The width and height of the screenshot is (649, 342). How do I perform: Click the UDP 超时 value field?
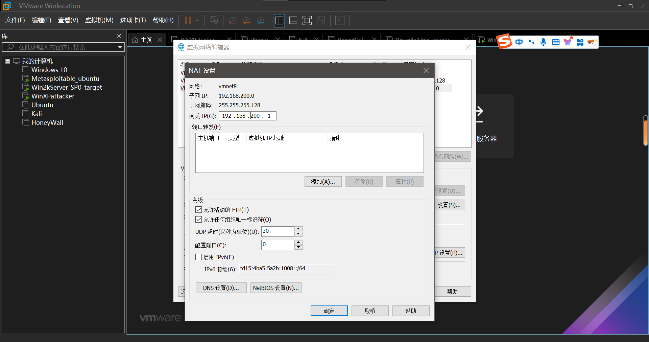pos(278,231)
